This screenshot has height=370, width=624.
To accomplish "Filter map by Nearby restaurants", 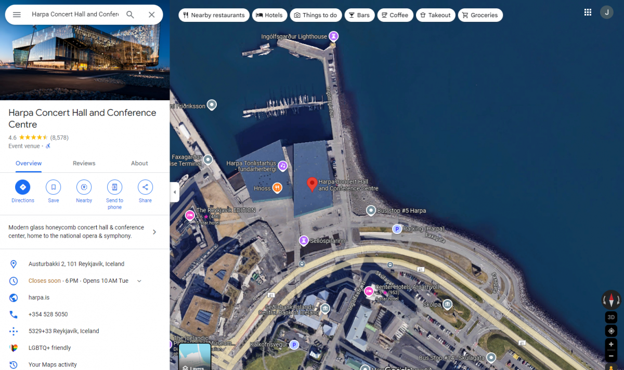I will coord(214,15).
